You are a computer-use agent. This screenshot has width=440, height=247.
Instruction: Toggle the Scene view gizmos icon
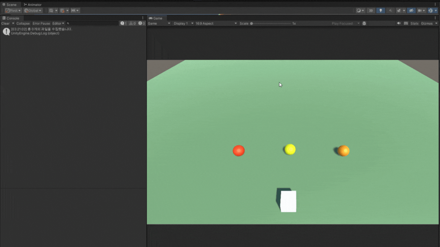tap(430, 11)
